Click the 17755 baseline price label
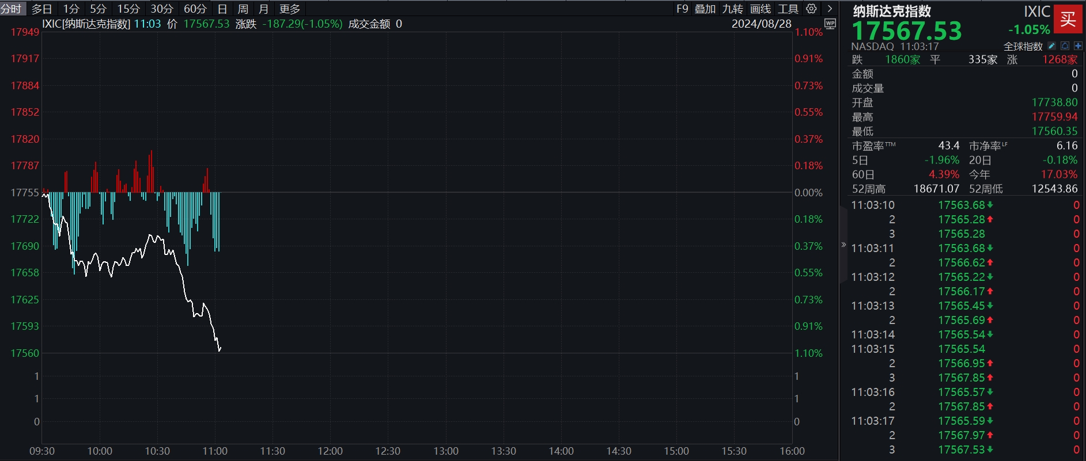 (x=25, y=192)
